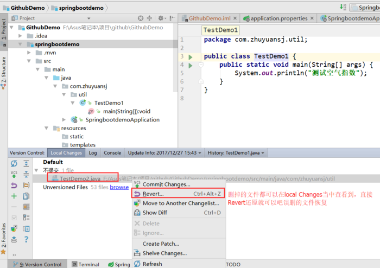Screen dimensions: 380x268
Task: Select Shelve Changes... menu item
Action: click(179, 253)
